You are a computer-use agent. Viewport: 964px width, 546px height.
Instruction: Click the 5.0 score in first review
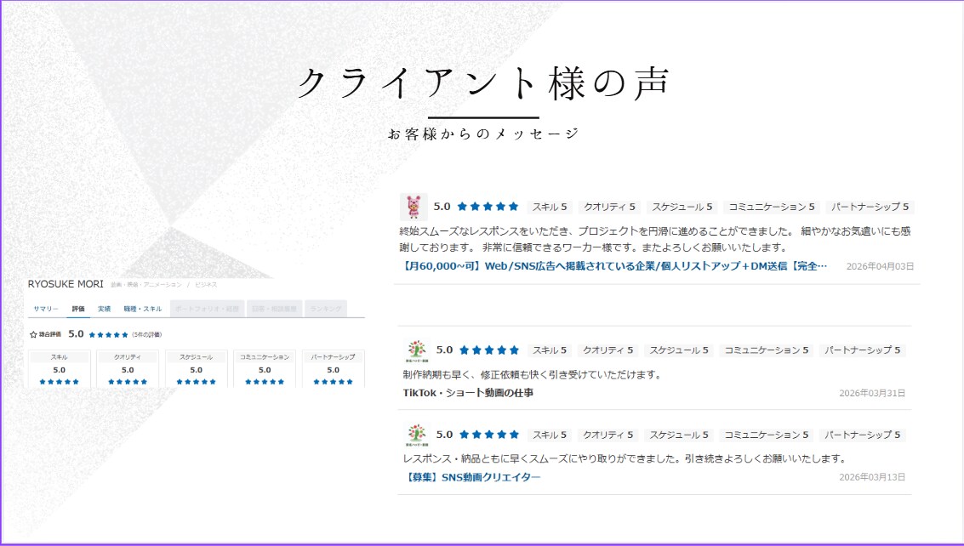(x=442, y=207)
